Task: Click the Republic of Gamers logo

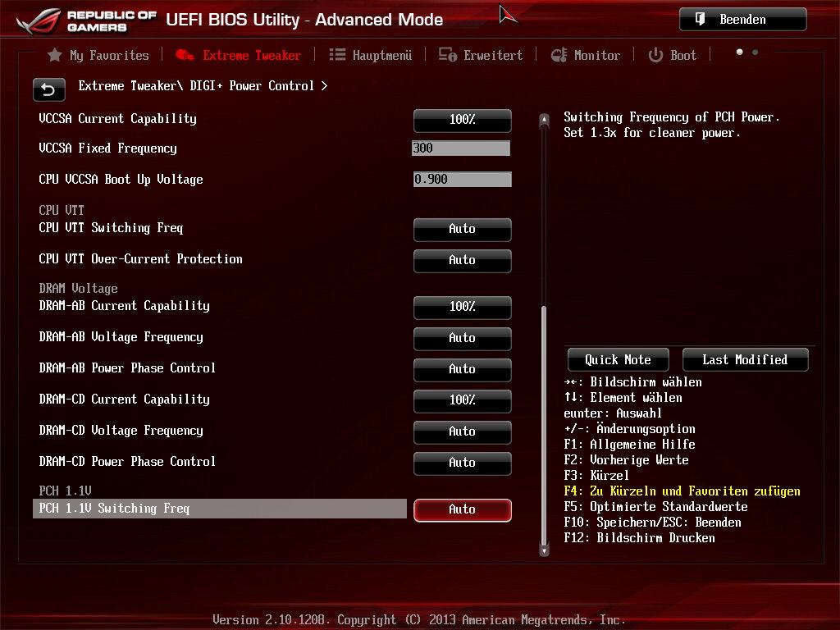Action: [x=87, y=21]
